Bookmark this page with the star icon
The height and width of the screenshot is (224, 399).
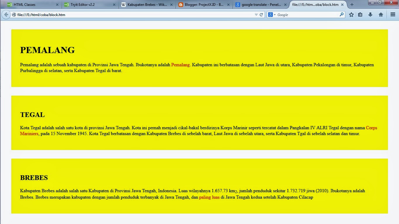click(351, 15)
